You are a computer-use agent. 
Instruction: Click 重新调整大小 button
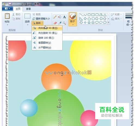[x=41, y=19]
